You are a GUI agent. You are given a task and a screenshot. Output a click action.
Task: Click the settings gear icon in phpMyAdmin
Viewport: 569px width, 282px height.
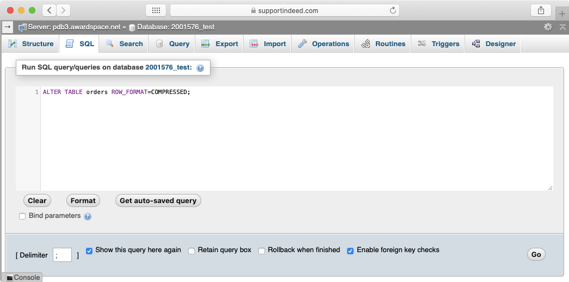coord(548,27)
